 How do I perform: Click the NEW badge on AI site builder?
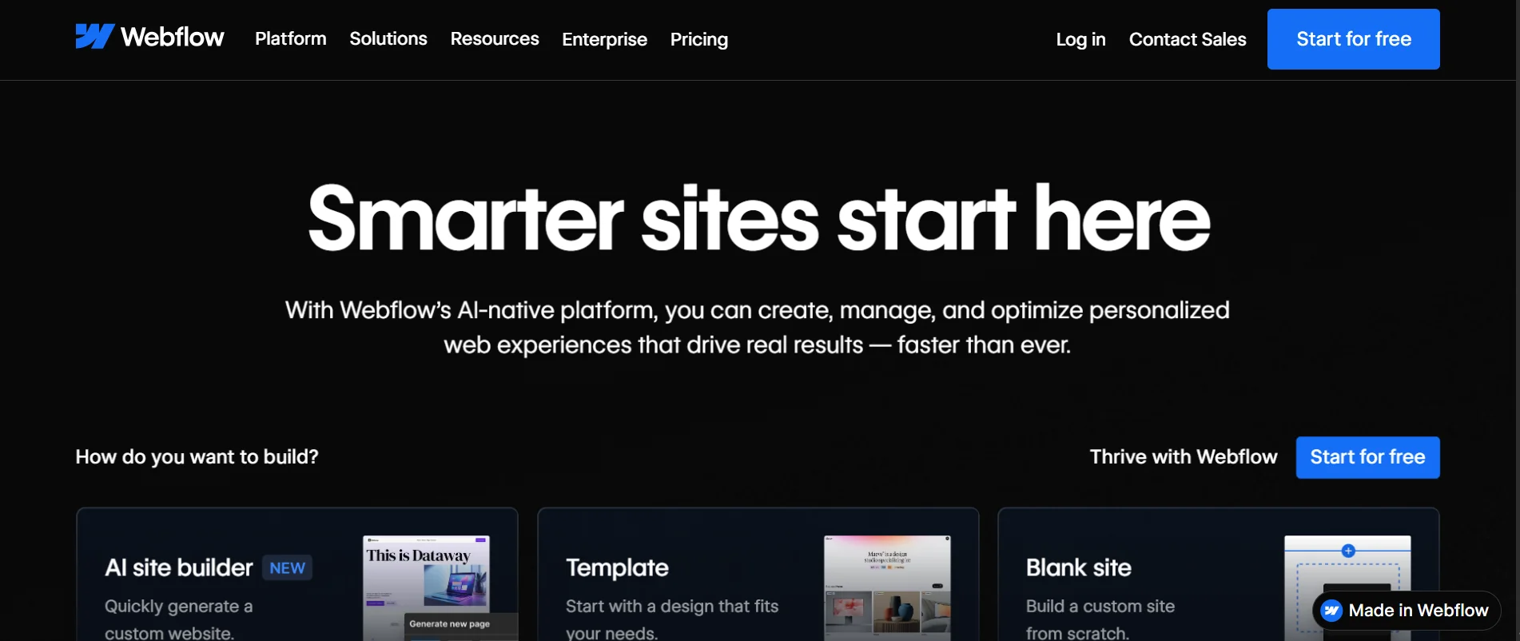[288, 567]
